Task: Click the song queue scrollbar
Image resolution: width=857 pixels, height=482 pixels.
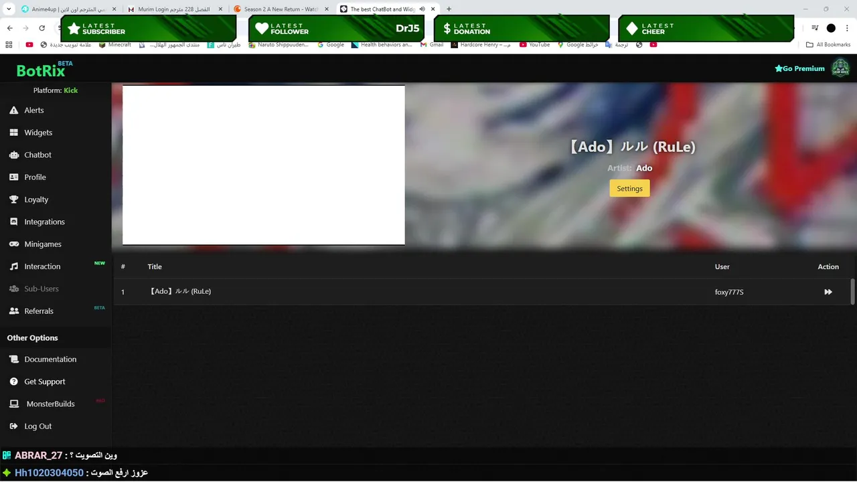Action: coord(852,292)
